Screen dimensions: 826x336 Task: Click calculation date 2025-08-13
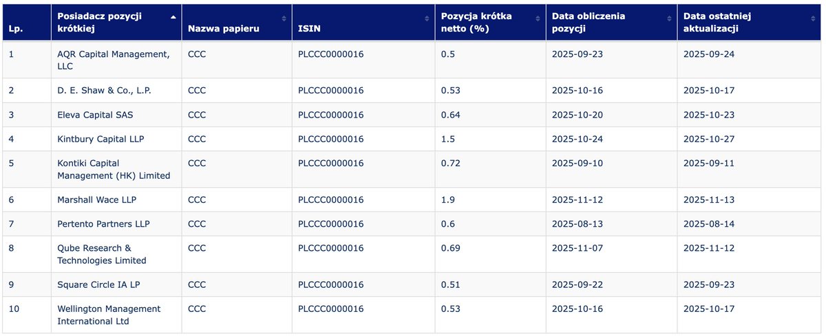(578, 224)
